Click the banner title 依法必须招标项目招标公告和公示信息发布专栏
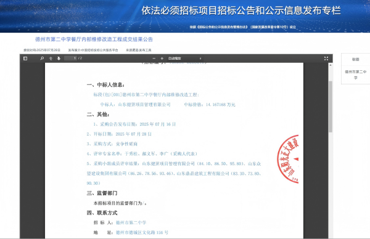This screenshot has height=239, width=370. tap(241, 11)
